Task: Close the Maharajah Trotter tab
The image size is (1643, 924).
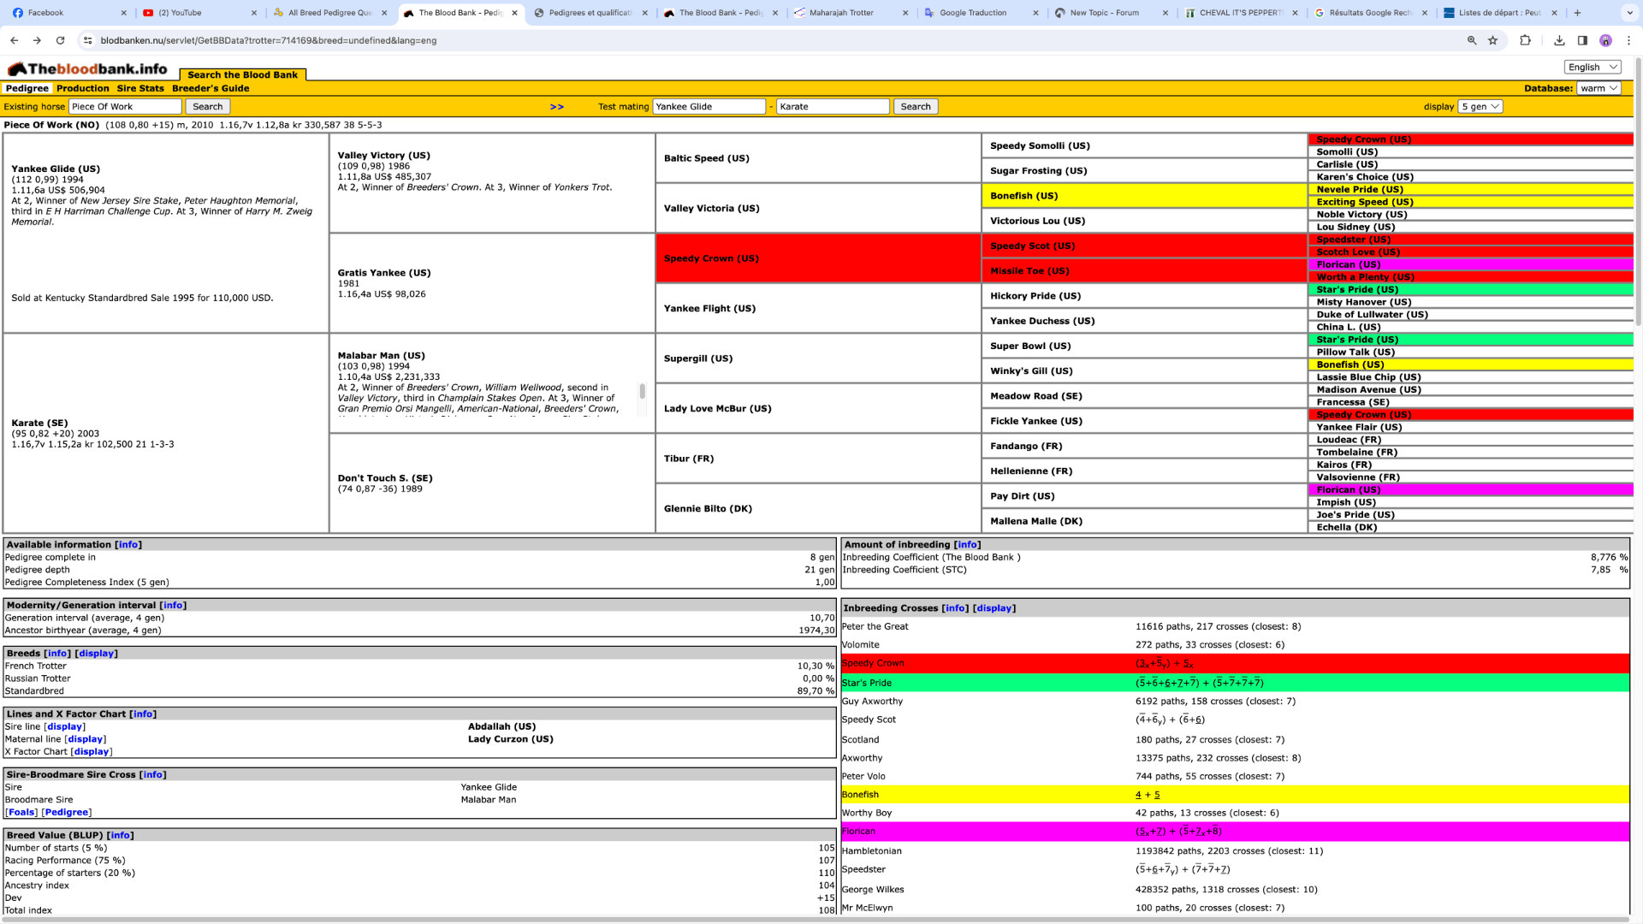Action: point(905,13)
